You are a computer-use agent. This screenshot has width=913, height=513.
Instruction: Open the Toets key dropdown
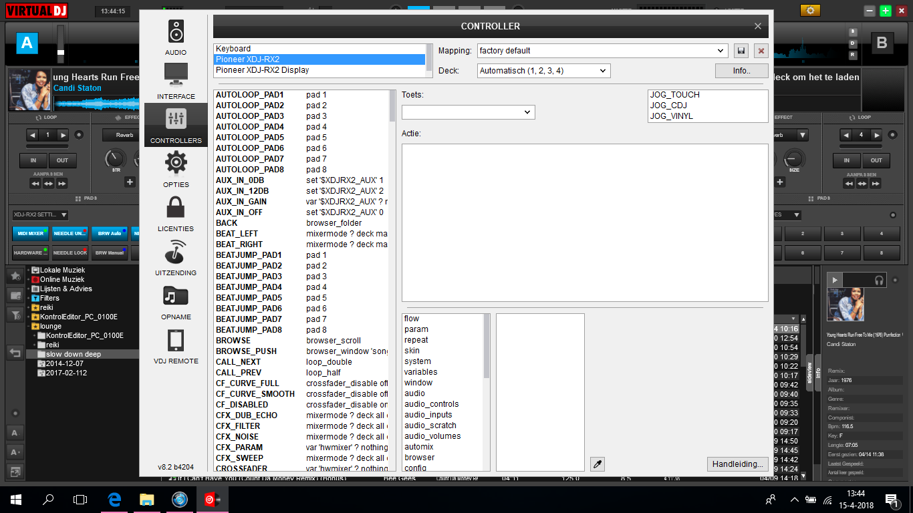click(x=469, y=112)
